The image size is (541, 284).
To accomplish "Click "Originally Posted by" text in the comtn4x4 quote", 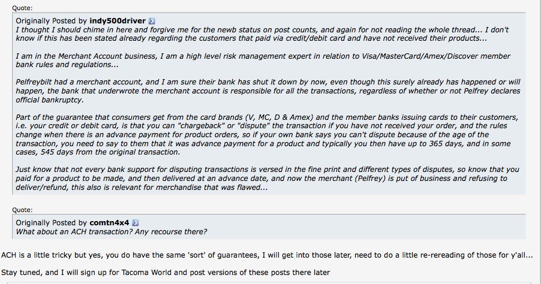I will 52,223.
